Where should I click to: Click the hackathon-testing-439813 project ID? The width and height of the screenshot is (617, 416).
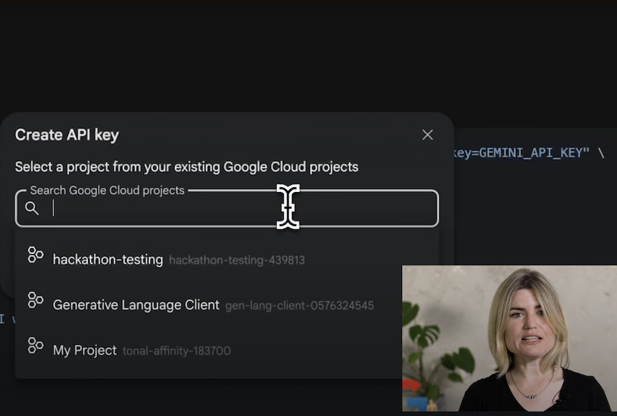coord(237,260)
